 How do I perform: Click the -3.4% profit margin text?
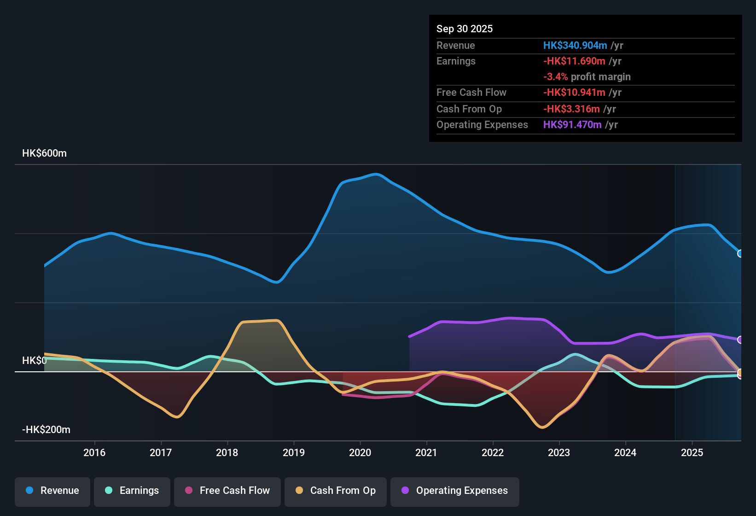[x=587, y=77]
